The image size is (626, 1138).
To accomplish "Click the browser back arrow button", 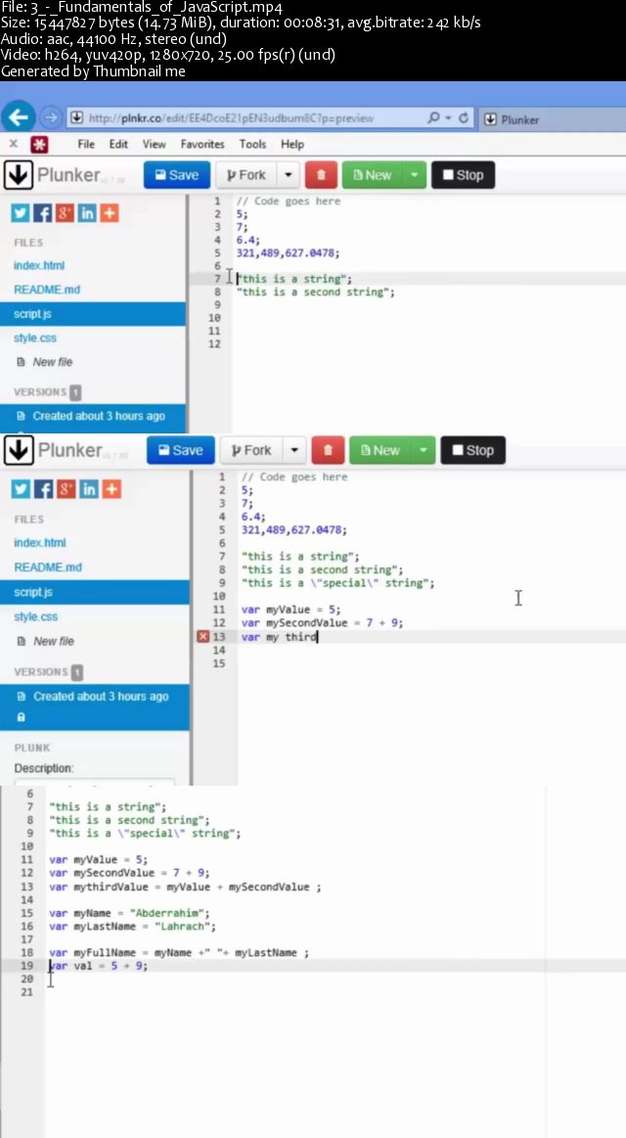I will [19, 116].
